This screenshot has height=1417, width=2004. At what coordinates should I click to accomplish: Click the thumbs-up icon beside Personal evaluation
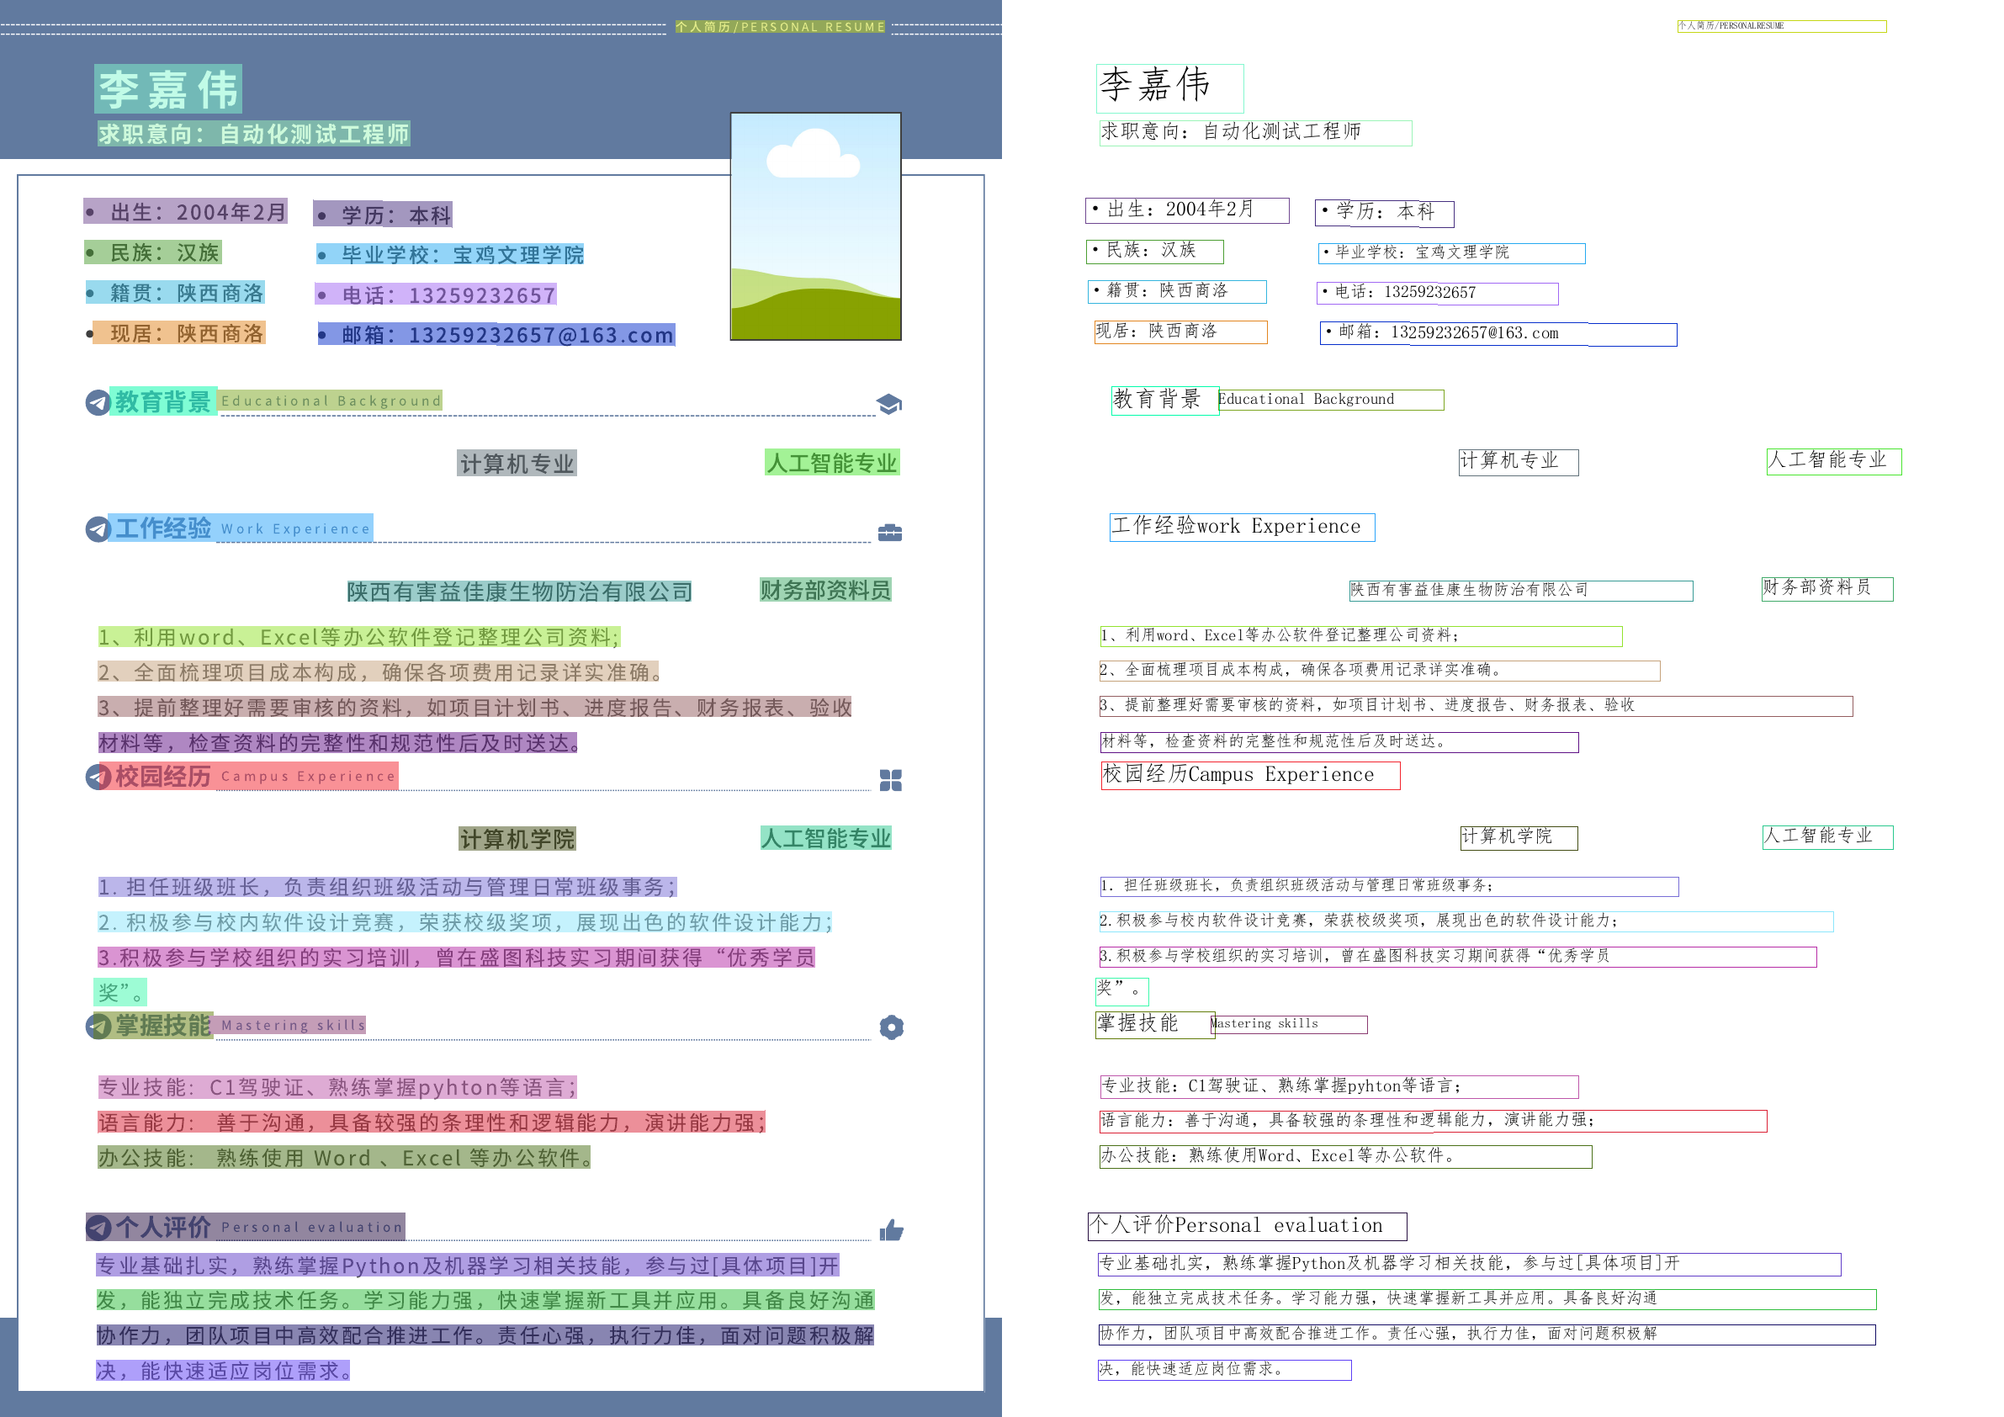(x=891, y=1230)
